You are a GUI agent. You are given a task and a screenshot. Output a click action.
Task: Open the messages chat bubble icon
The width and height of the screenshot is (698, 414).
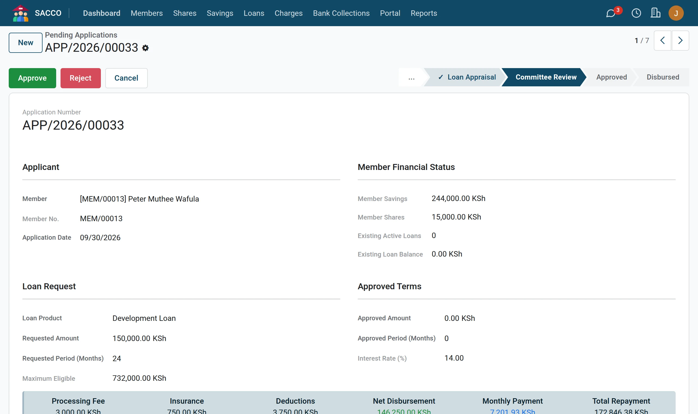pos(610,13)
